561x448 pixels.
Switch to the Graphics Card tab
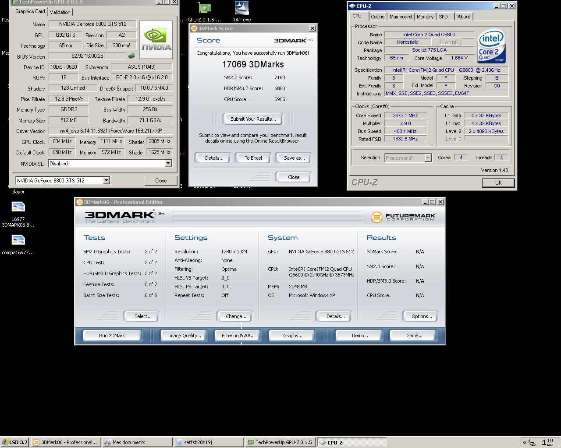click(30, 11)
